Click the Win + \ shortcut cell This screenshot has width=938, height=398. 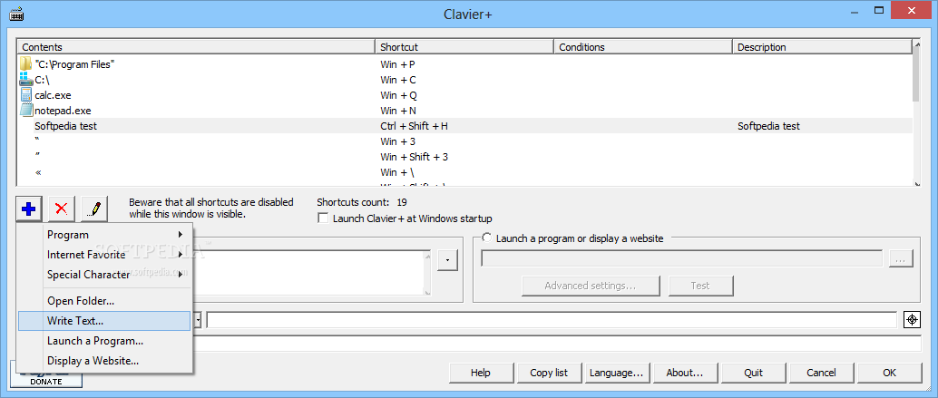397,172
